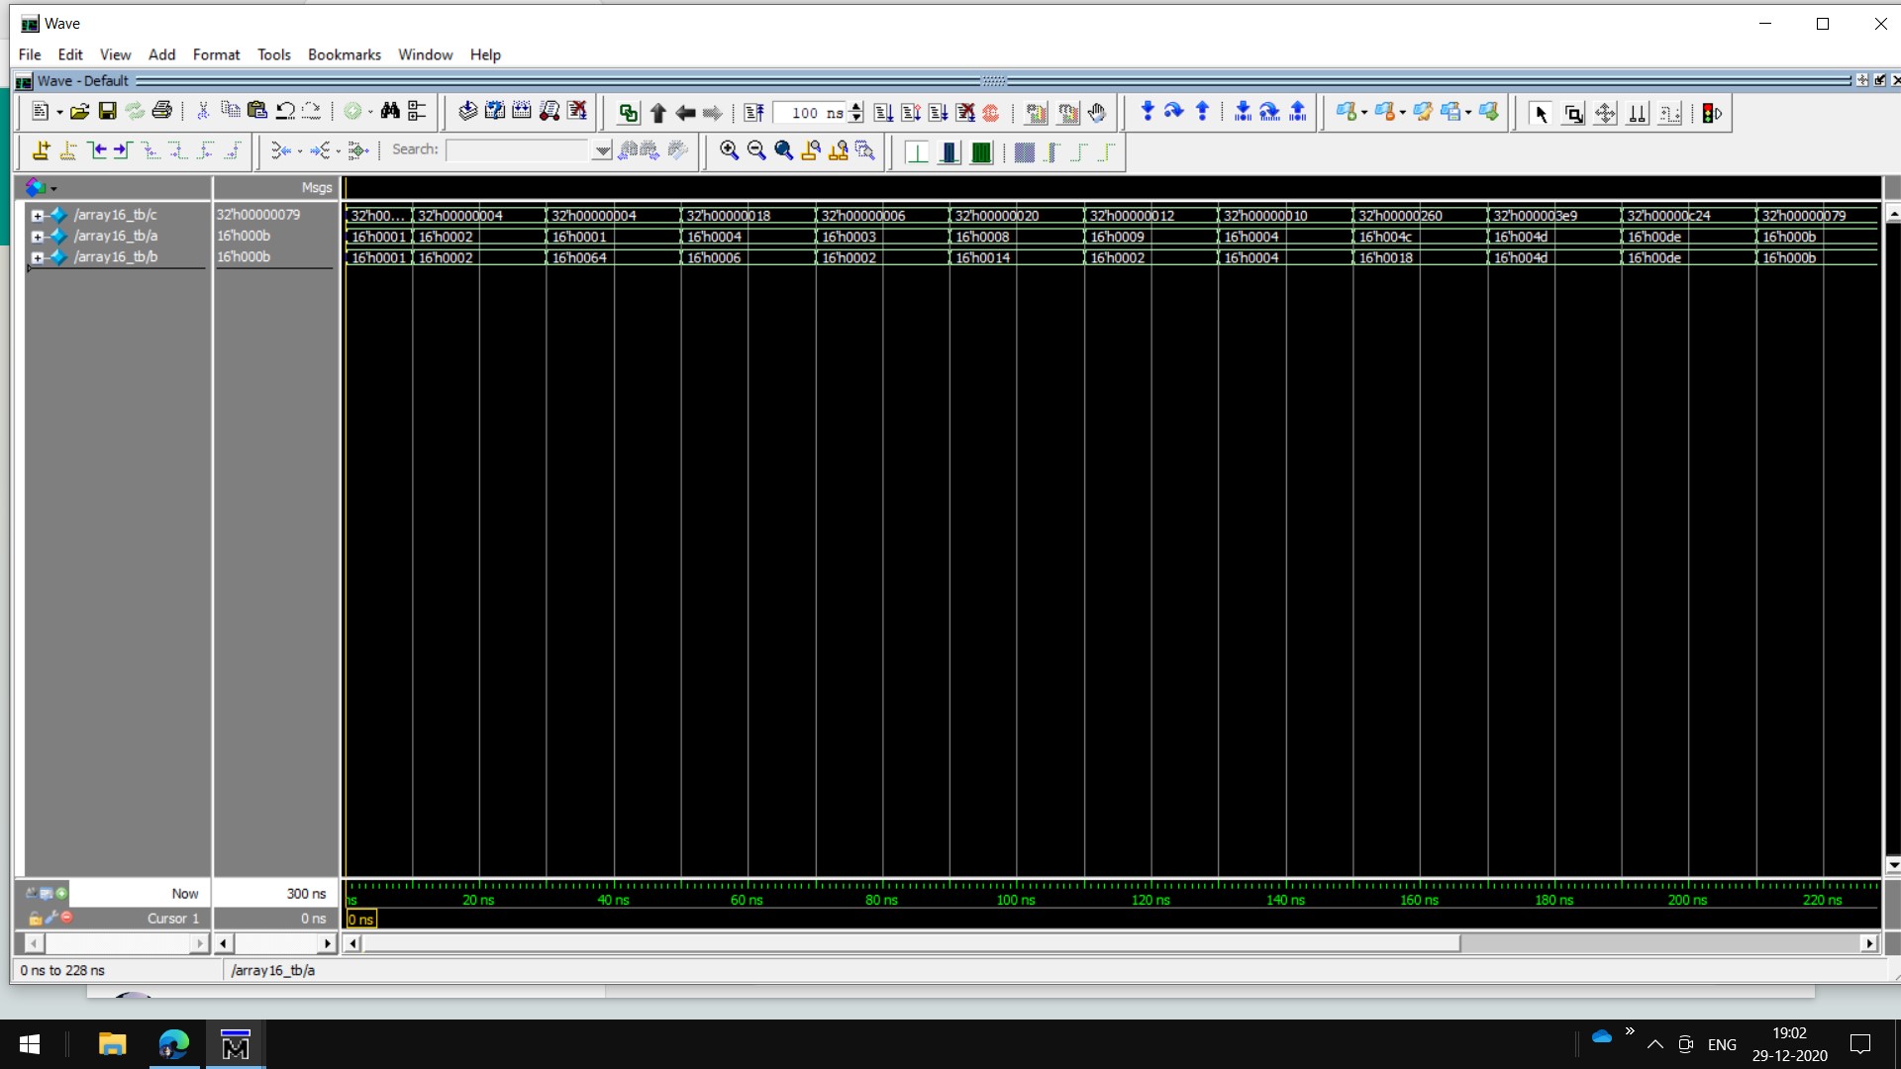Toggle the Select Mode arrow tool
Screen dimensions: 1901x1069
(1541, 114)
